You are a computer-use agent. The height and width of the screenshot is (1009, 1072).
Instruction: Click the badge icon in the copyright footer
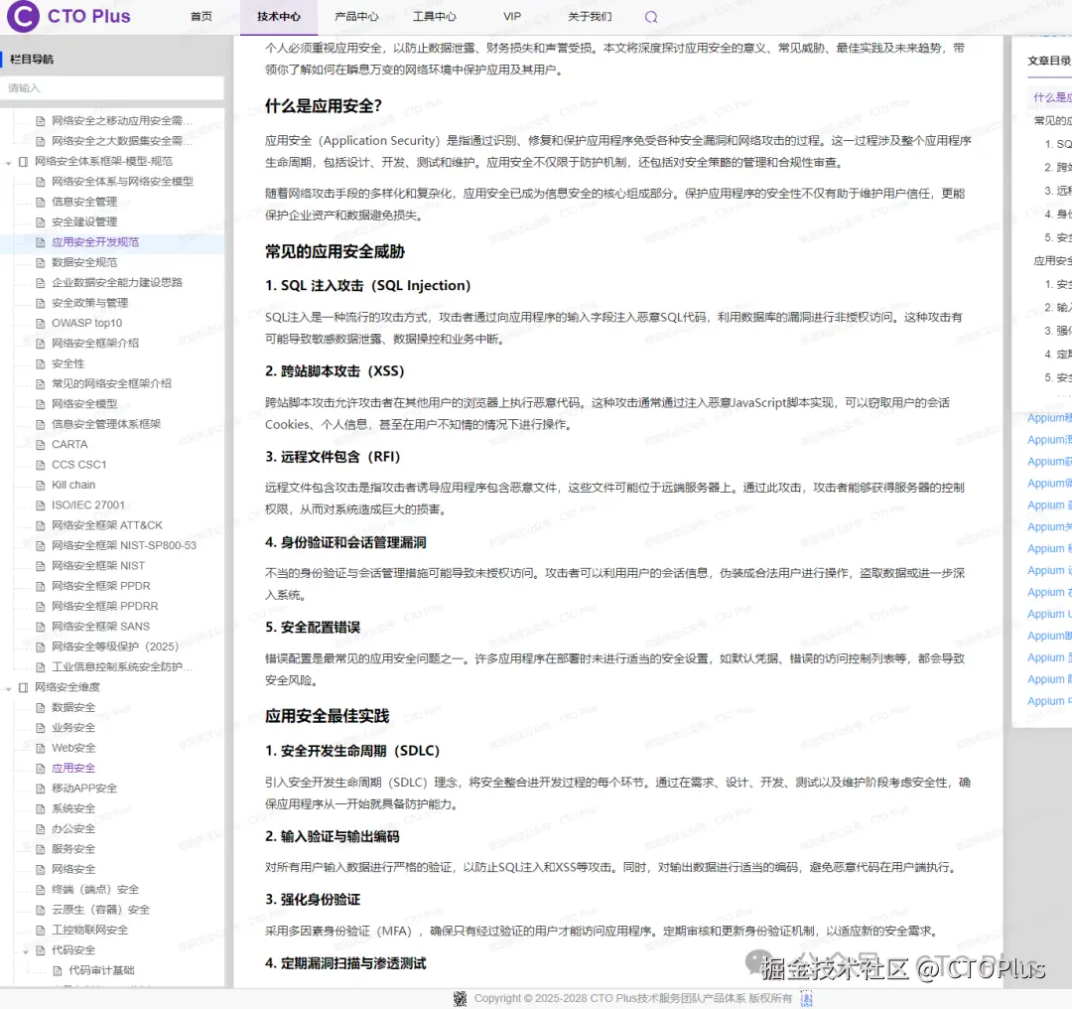[x=461, y=998]
